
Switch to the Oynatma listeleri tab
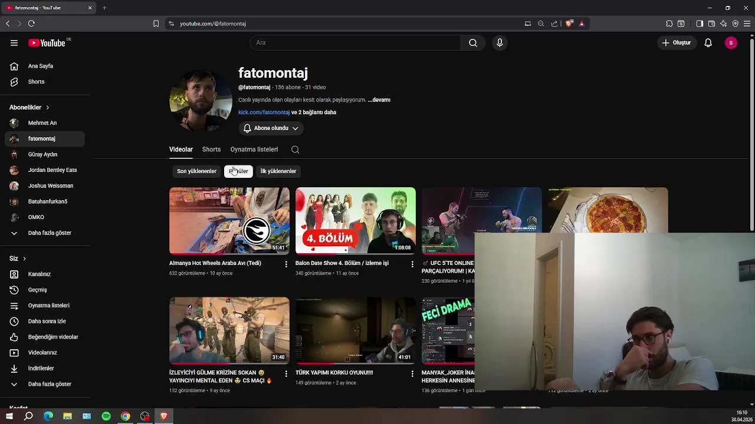coord(254,150)
